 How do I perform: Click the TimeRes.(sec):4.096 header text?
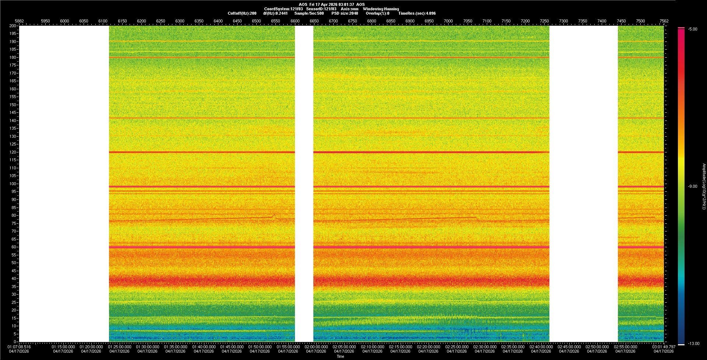coord(417,13)
